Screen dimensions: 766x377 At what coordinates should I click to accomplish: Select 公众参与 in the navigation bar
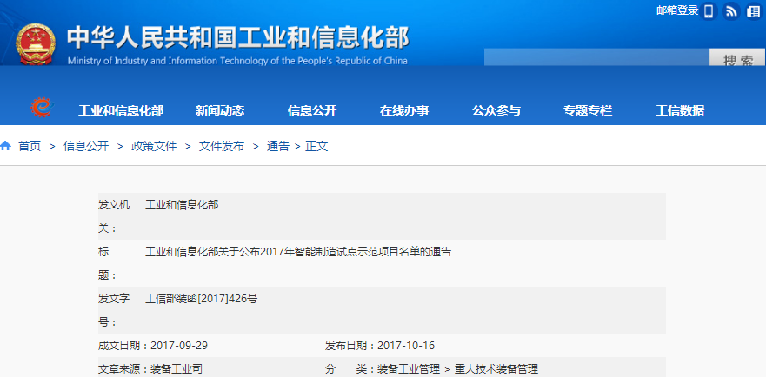point(496,110)
